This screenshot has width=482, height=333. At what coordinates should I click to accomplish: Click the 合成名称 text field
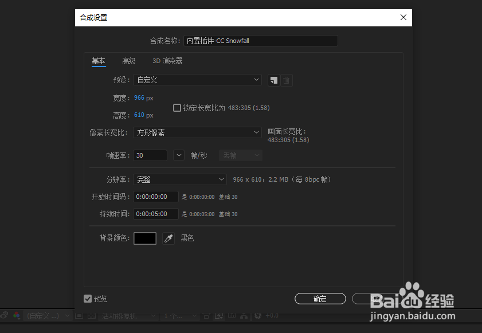coord(261,41)
